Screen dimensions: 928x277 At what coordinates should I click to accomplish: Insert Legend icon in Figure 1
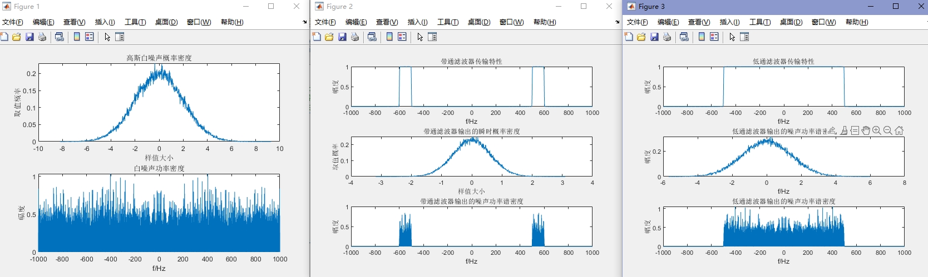point(90,37)
